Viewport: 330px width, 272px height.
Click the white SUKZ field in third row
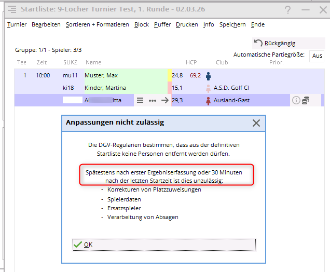(x=73, y=100)
